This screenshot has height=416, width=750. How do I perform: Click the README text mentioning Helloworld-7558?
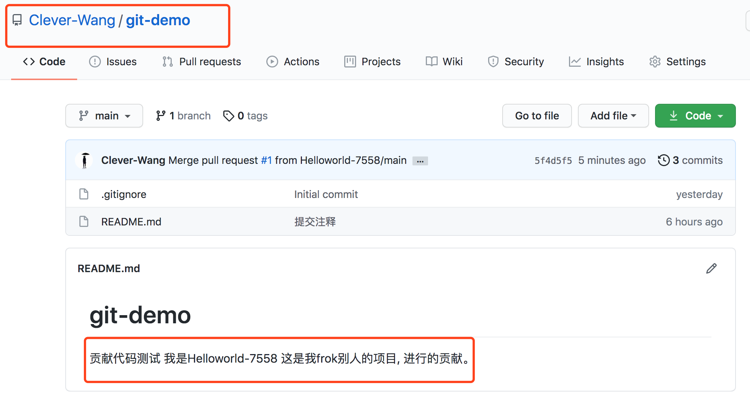click(280, 359)
